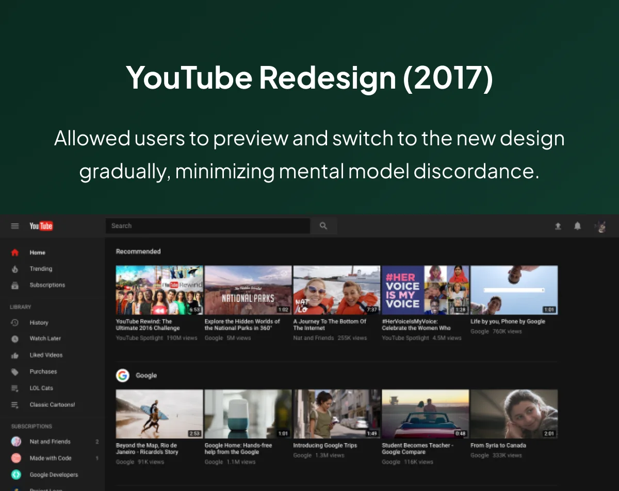Click the Nat and Friends channel avatar

16,442
